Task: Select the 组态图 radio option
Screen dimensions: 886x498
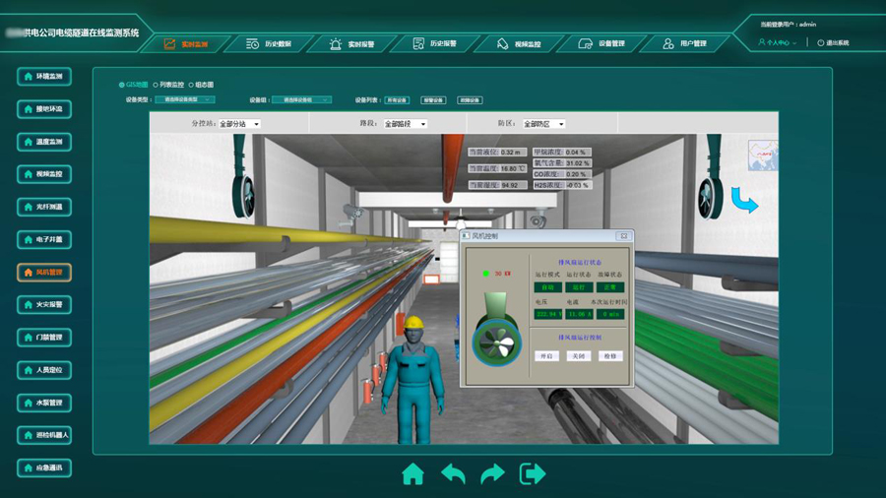Action: [x=191, y=86]
